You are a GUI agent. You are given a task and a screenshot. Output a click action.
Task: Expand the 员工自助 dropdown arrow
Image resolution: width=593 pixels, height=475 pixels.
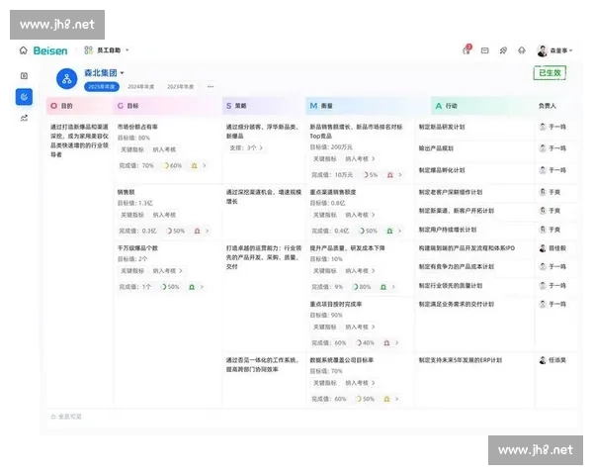point(127,50)
